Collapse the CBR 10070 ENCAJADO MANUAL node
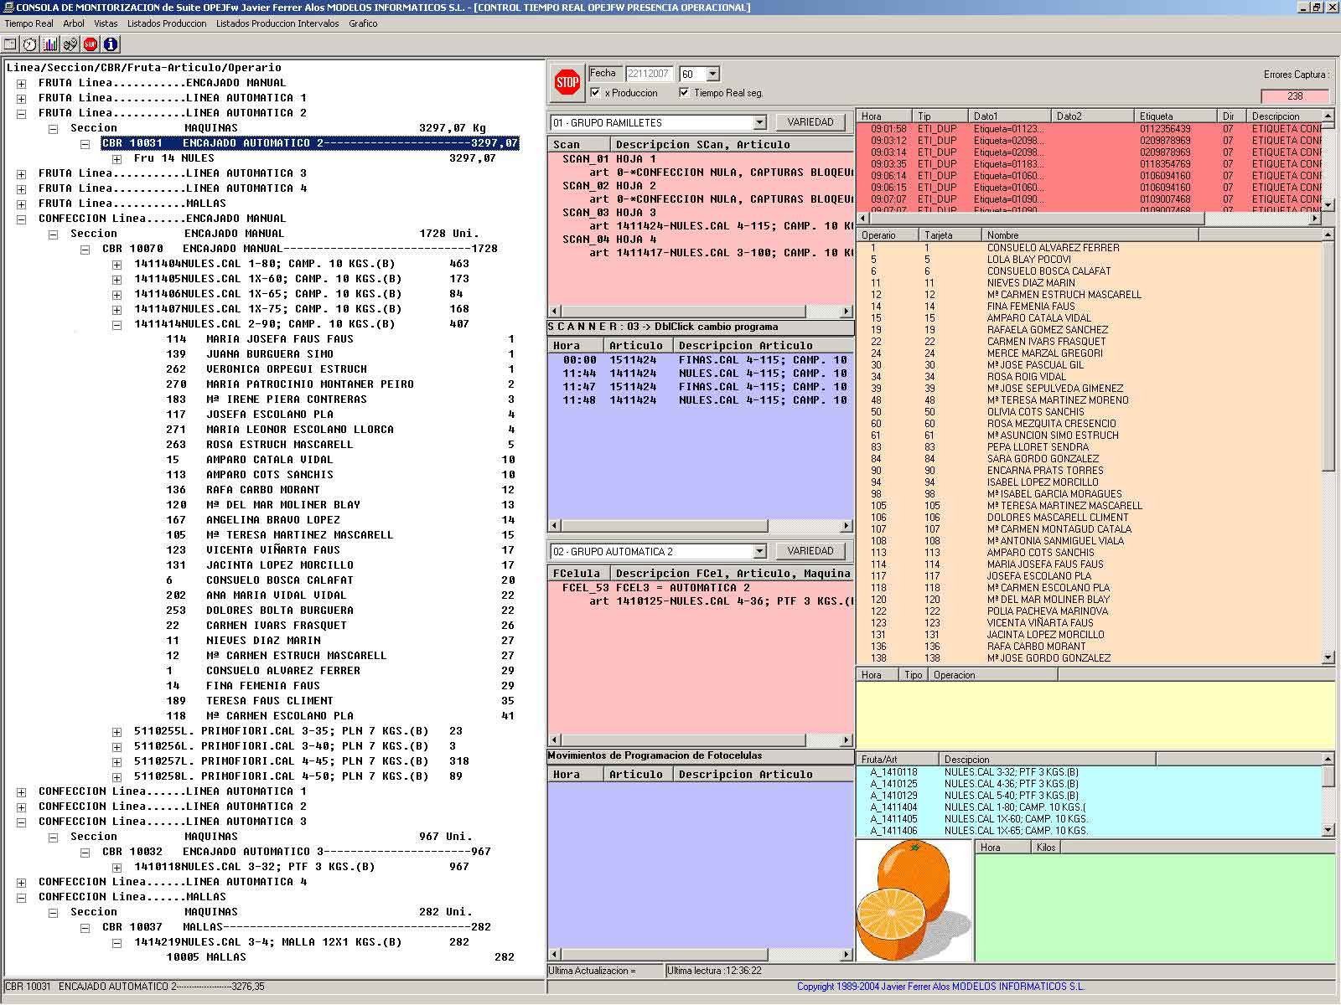The width and height of the screenshot is (1341, 1005). point(85,249)
